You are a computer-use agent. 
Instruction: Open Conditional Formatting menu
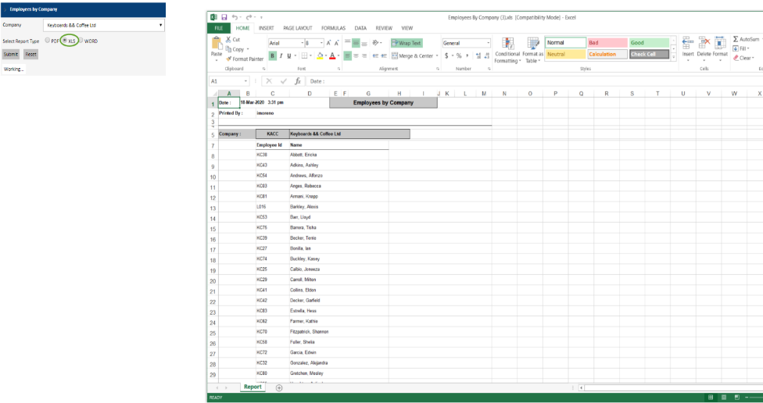[507, 50]
